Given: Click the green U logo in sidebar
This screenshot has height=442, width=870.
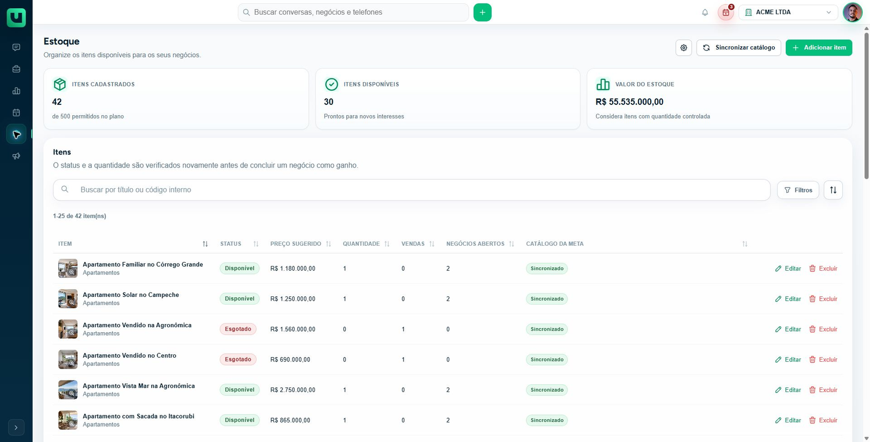Looking at the screenshot, I should (x=16, y=17).
